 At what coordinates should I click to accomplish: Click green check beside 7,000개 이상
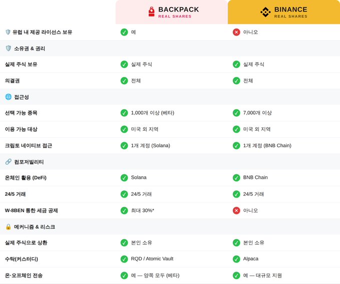(236, 113)
